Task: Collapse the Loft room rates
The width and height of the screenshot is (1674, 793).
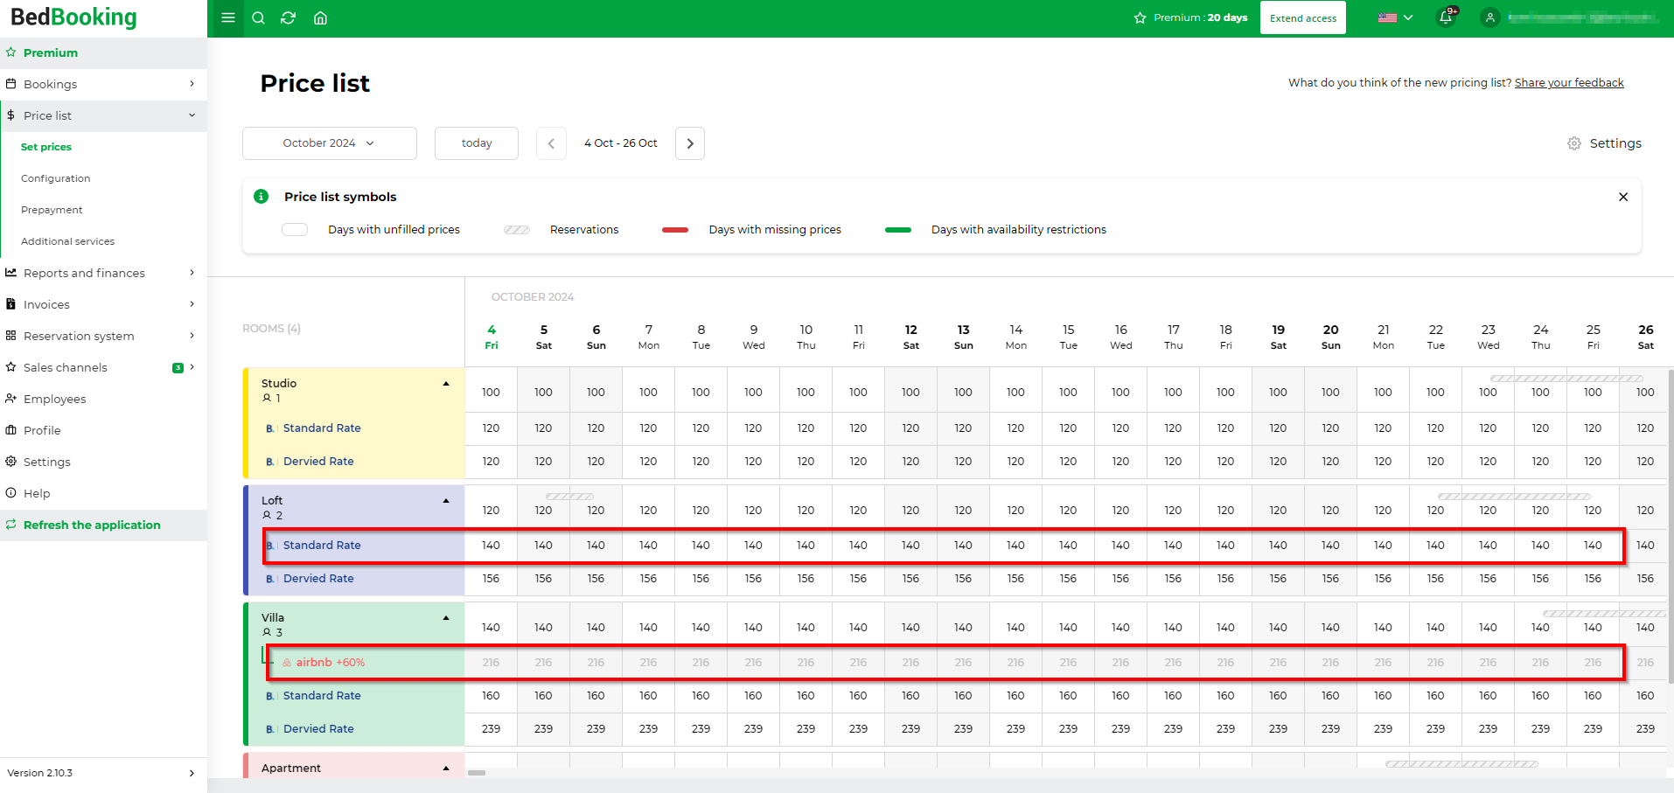Action: (446, 501)
